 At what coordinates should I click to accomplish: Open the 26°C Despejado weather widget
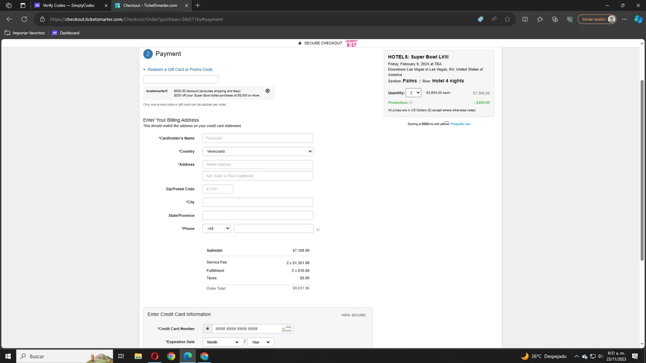[544, 356]
